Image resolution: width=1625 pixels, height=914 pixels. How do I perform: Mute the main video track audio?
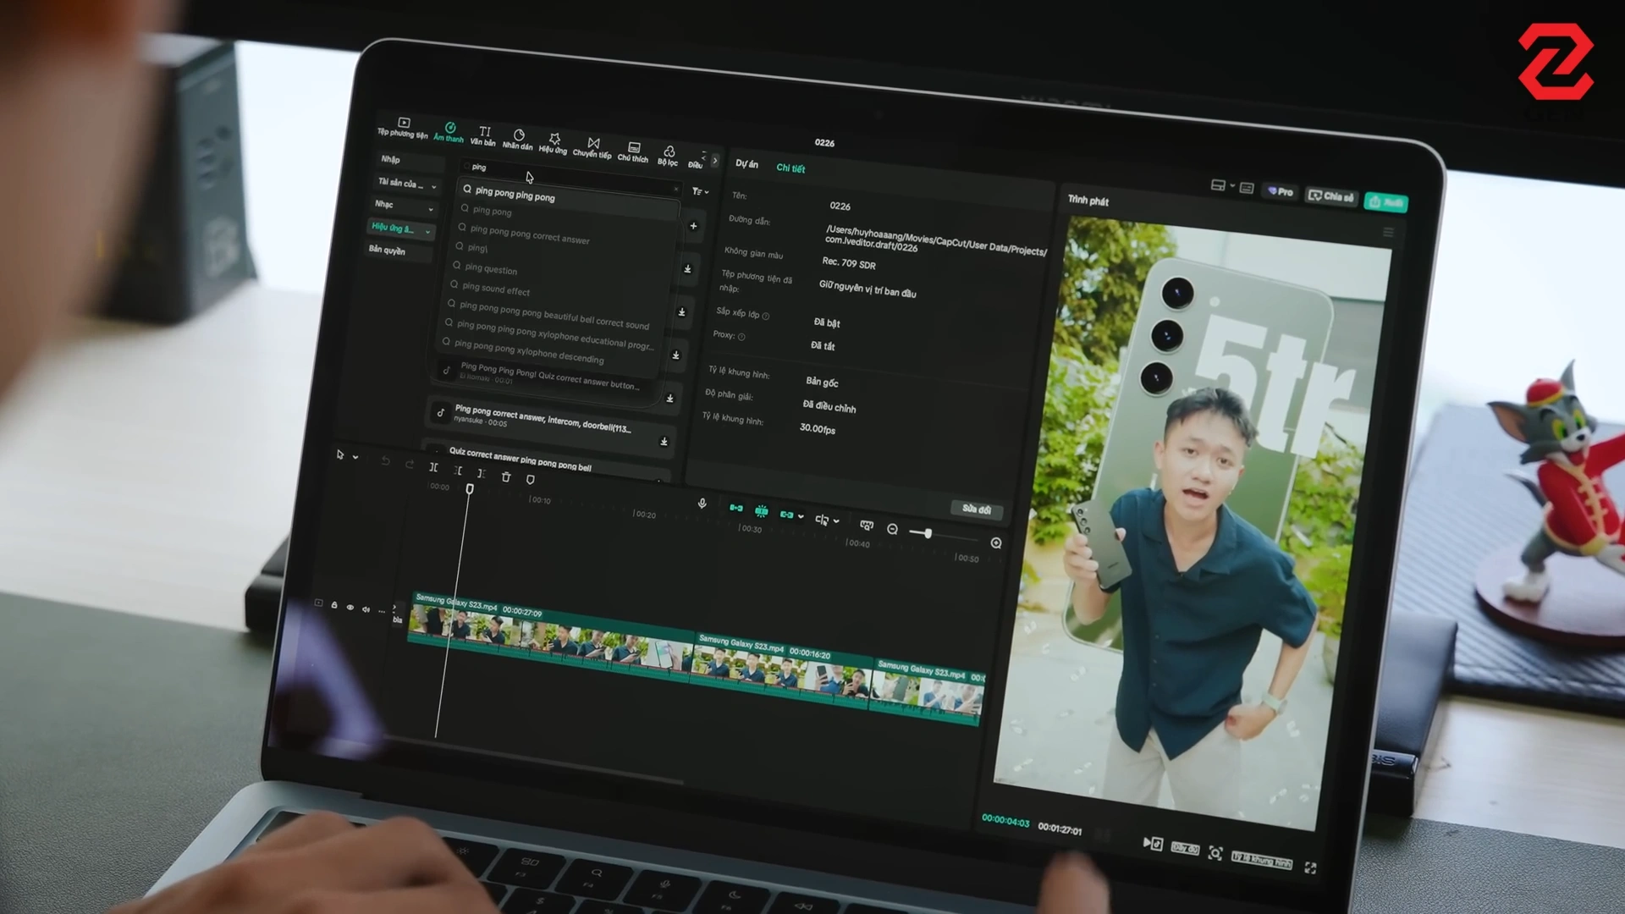click(x=366, y=609)
